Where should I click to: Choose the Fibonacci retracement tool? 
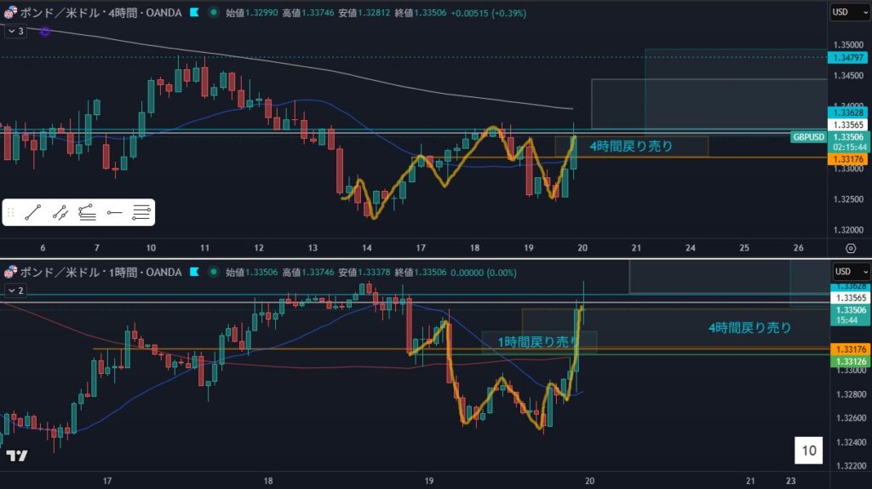point(87,213)
